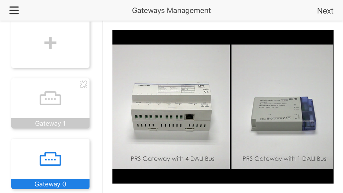The image size is (343, 193).
Task: Select the blue Gateway 0 device icon
Action: [50, 159]
